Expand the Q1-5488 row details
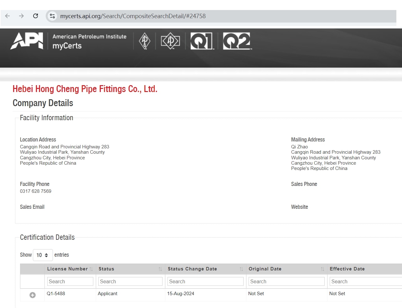 (33, 295)
